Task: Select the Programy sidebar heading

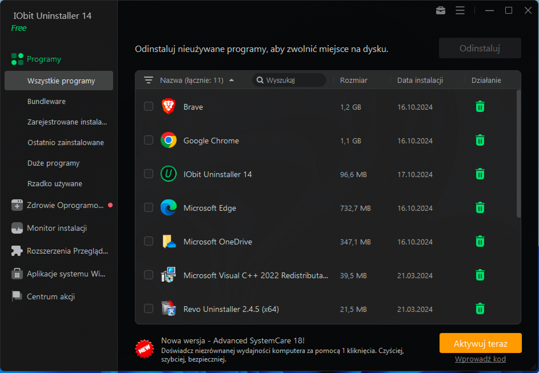Action: (x=44, y=59)
